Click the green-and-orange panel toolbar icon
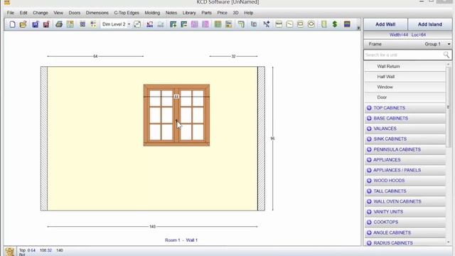Viewport: 455px width, 256px height. click(x=229, y=24)
